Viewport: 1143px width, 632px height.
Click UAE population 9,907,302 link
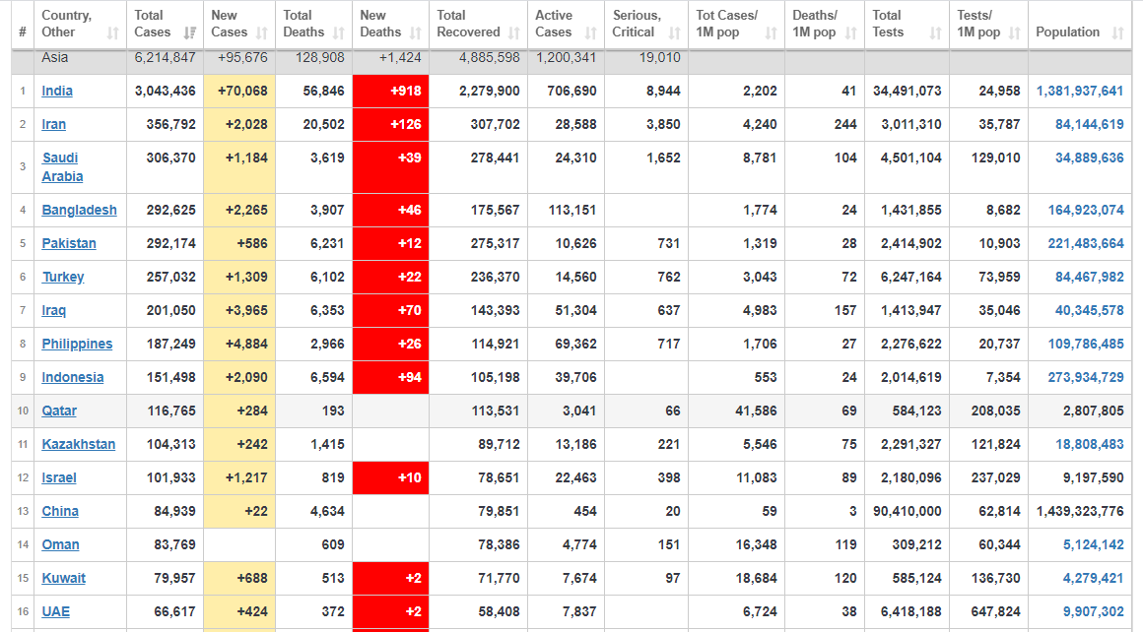[x=1093, y=612]
